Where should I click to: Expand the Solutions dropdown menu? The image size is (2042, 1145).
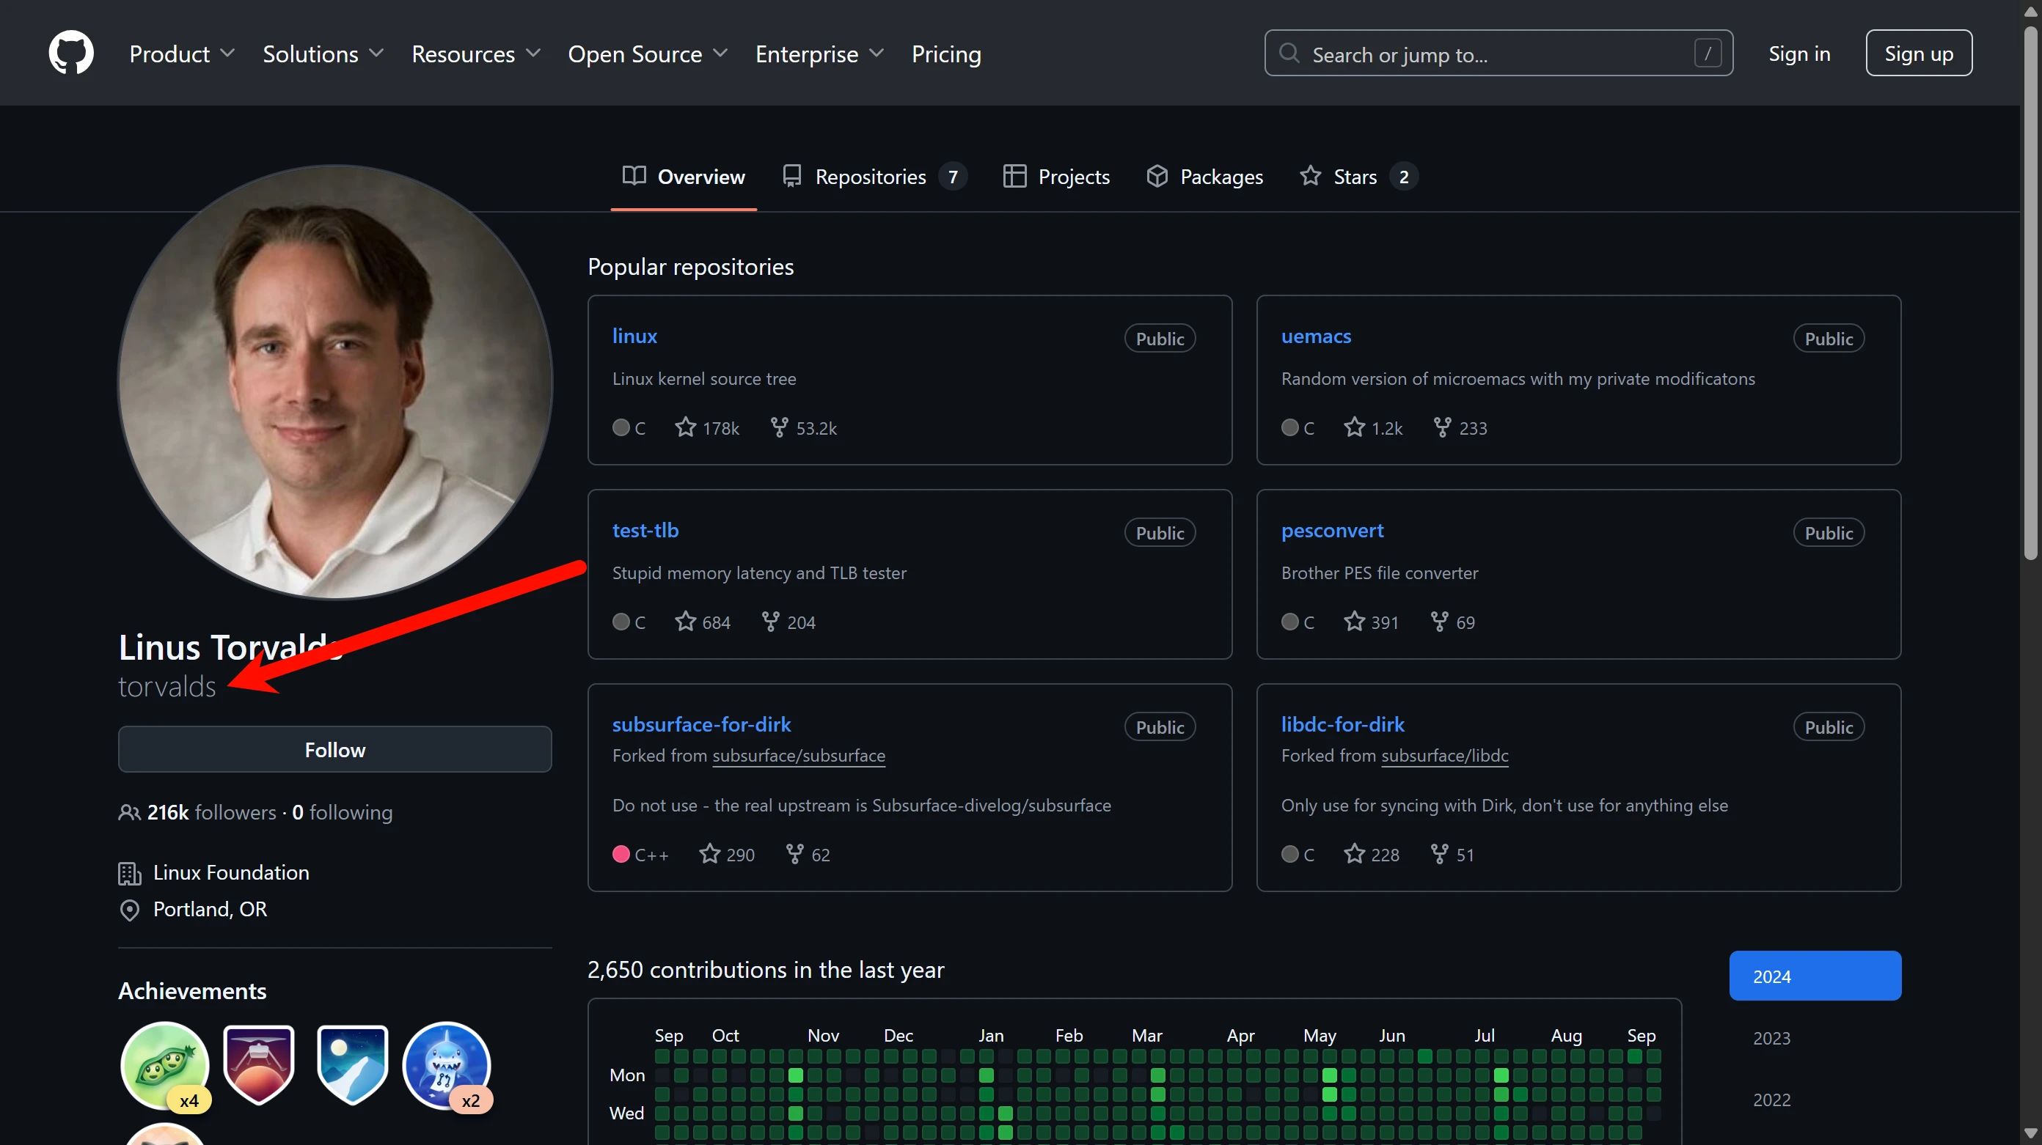click(x=323, y=54)
